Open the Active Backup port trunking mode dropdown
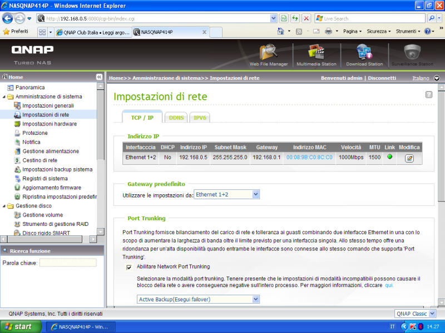 [x=198, y=299]
